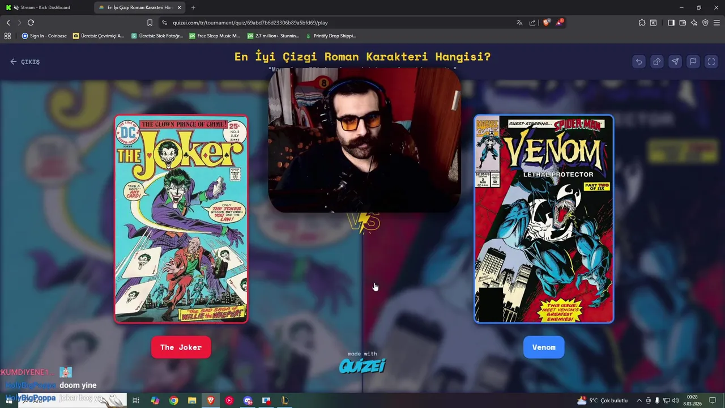Open File Explorer from the taskbar
Screen dimensions: 725x408
tap(192, 401)
